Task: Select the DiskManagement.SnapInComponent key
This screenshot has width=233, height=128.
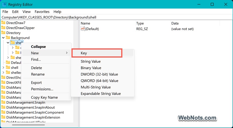Action: tap(35, 112)
